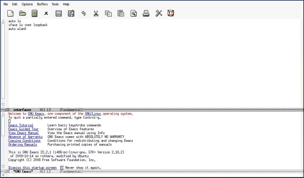
Task: Click interfaces buffer name in mode line
Action: [x=22, y=110]
